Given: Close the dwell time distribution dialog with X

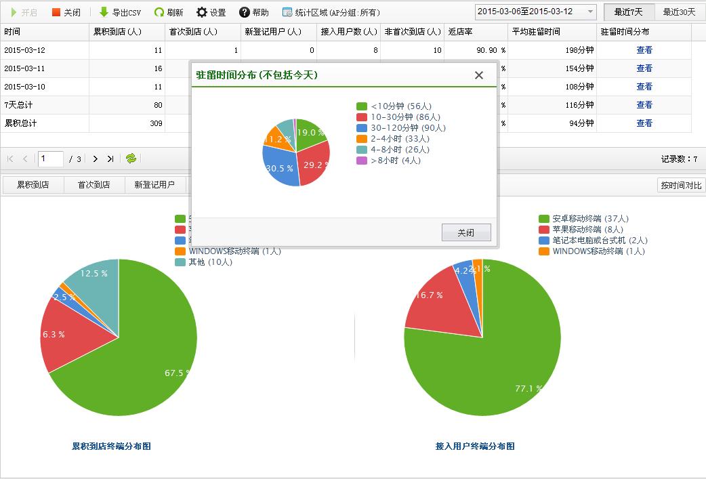Looking at the screenshot, I should tap(479, 75).
